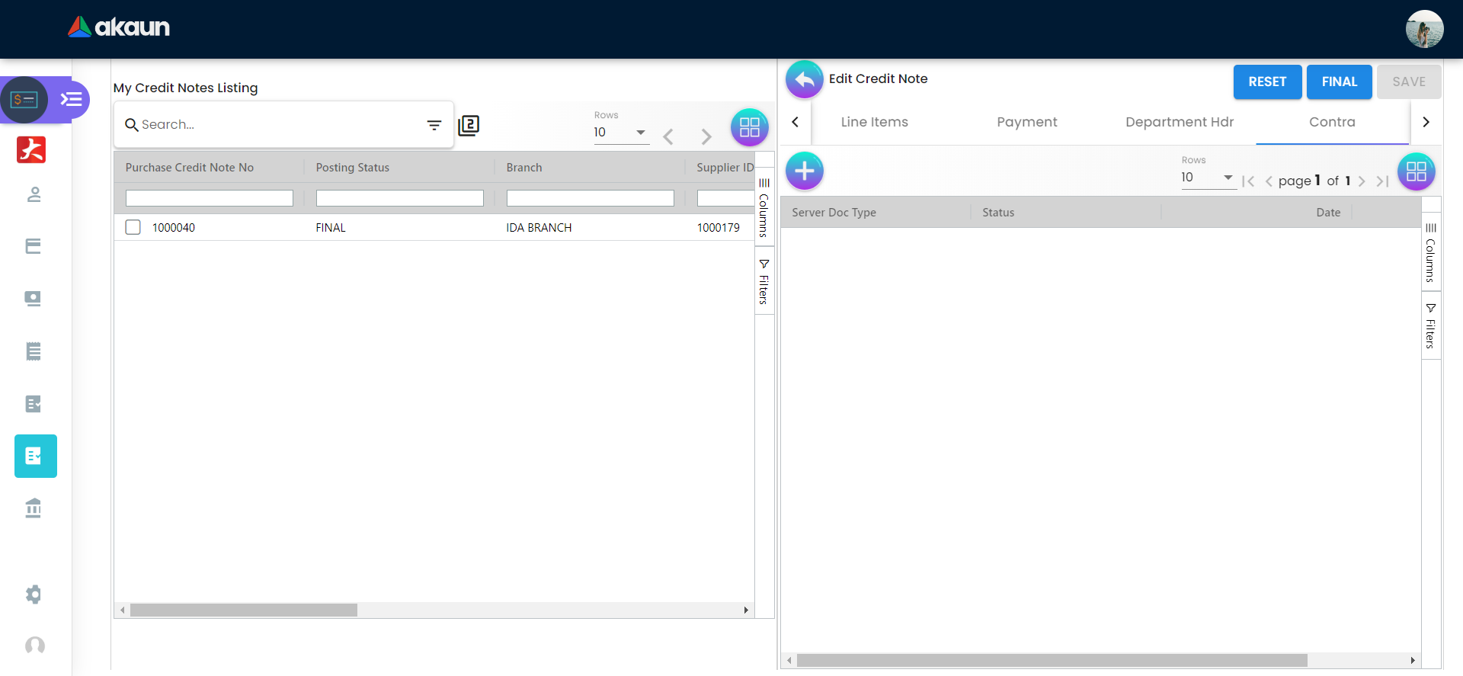
Task: Click the Purchase Credit Note No filter field
Action: click(x=209, y=198)
